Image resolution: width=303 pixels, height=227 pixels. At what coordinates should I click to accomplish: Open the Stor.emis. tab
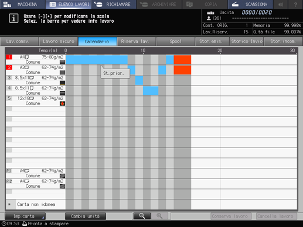pos(212,42)
